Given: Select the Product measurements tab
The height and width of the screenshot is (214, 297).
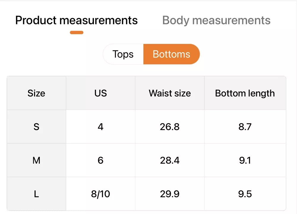Looking at the screenshot, I should 77,20.
